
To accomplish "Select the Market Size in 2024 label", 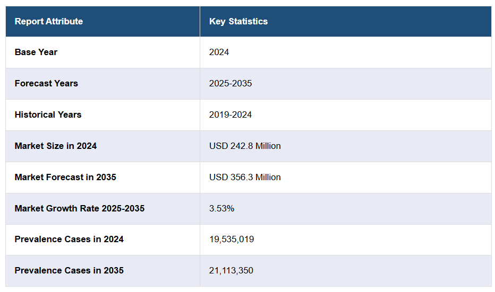I will pyautogui.click(x=56, y=146).
